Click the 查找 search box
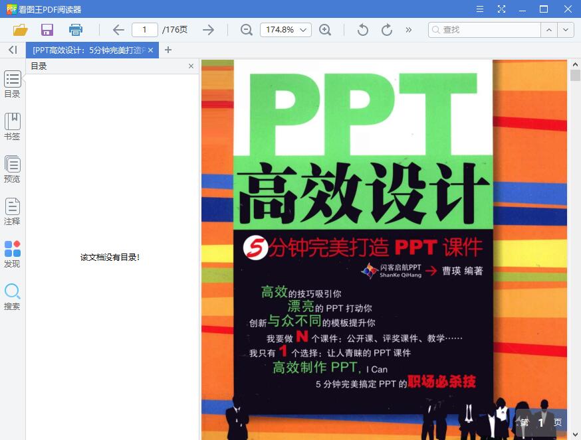Screen dimensions: 581x440 pyautogui.click(x=485, y=30)
